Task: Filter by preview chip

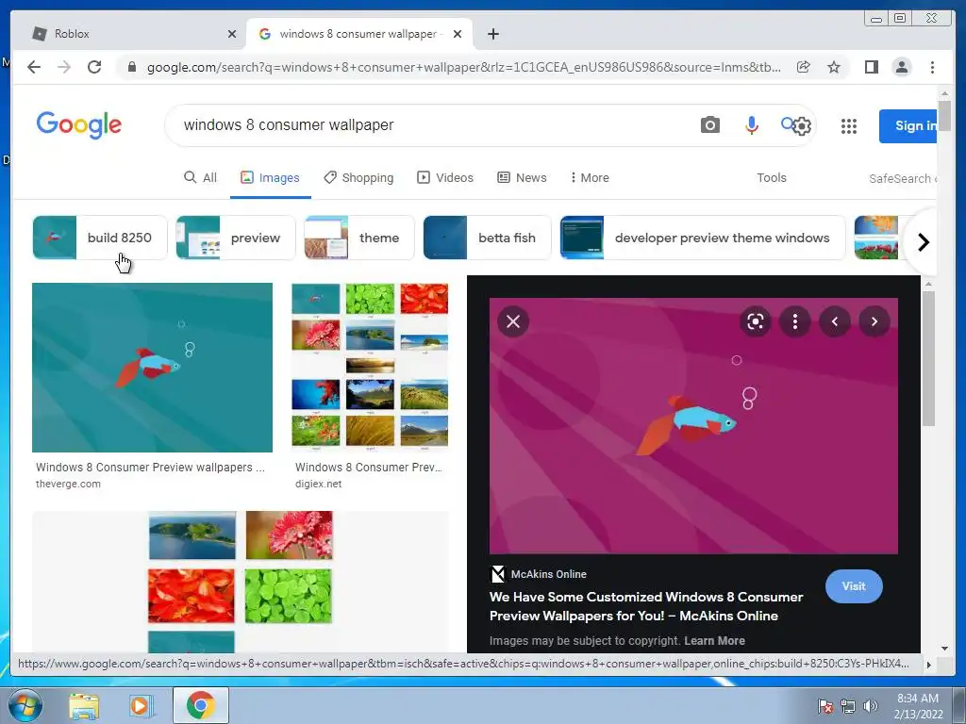Action: coord(235,238)
